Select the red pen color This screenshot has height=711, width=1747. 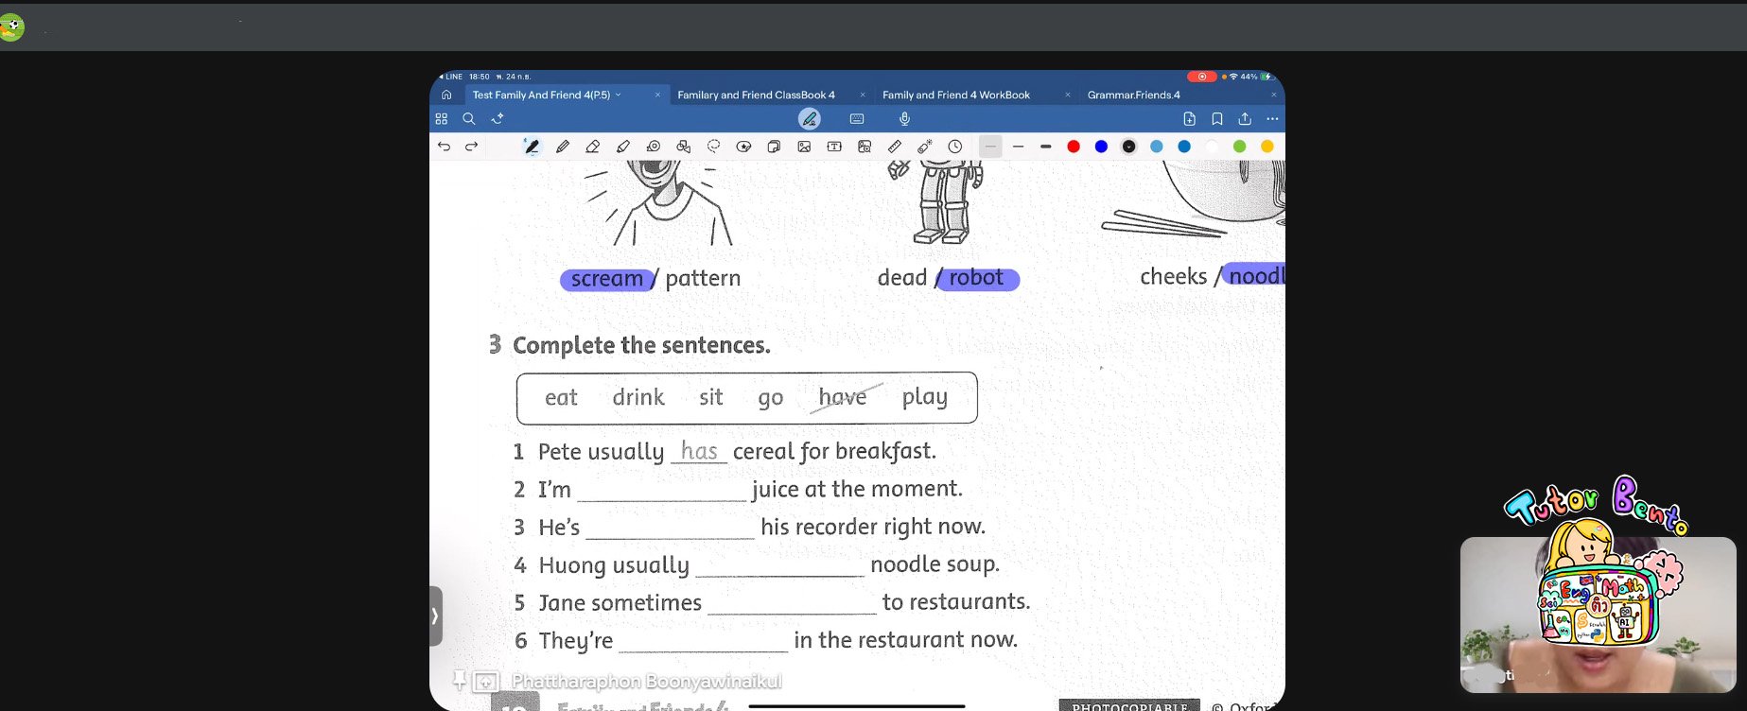(x=1074, y=147)
